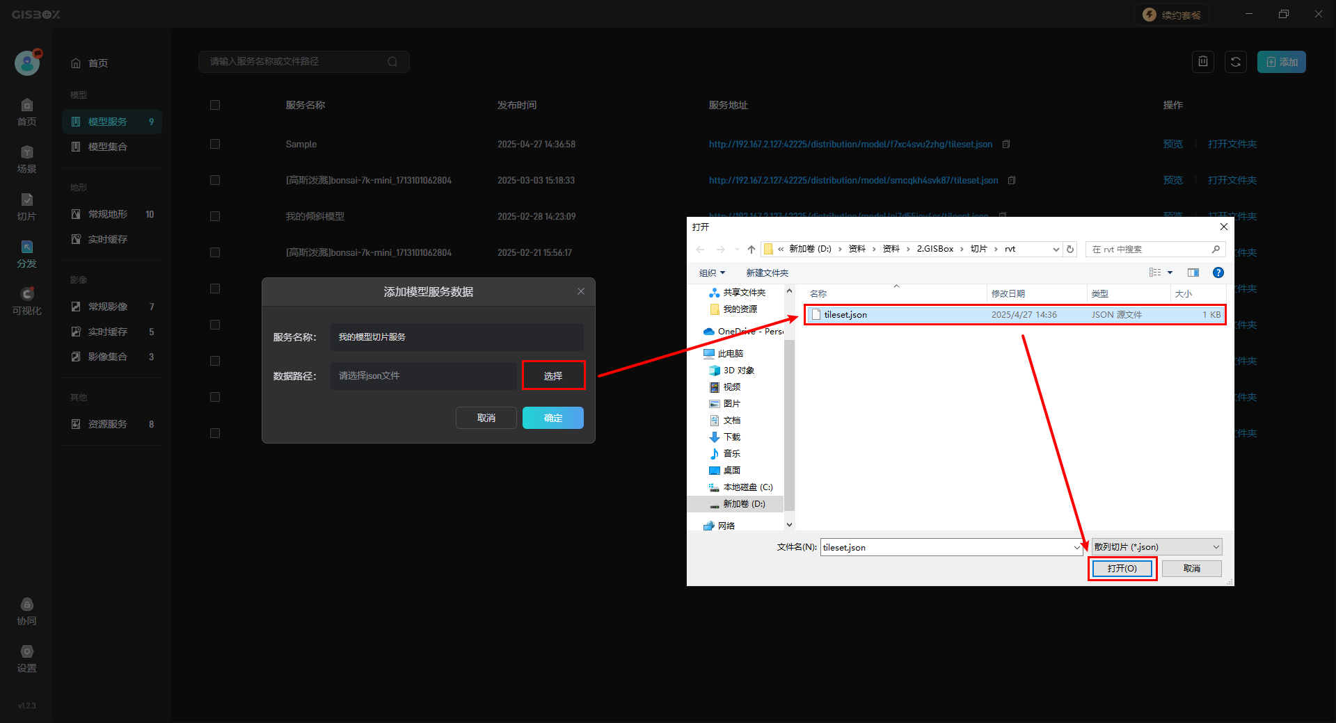
Task: Click 新建文件夹 in the file dialog
Action: tap(768, 273)
